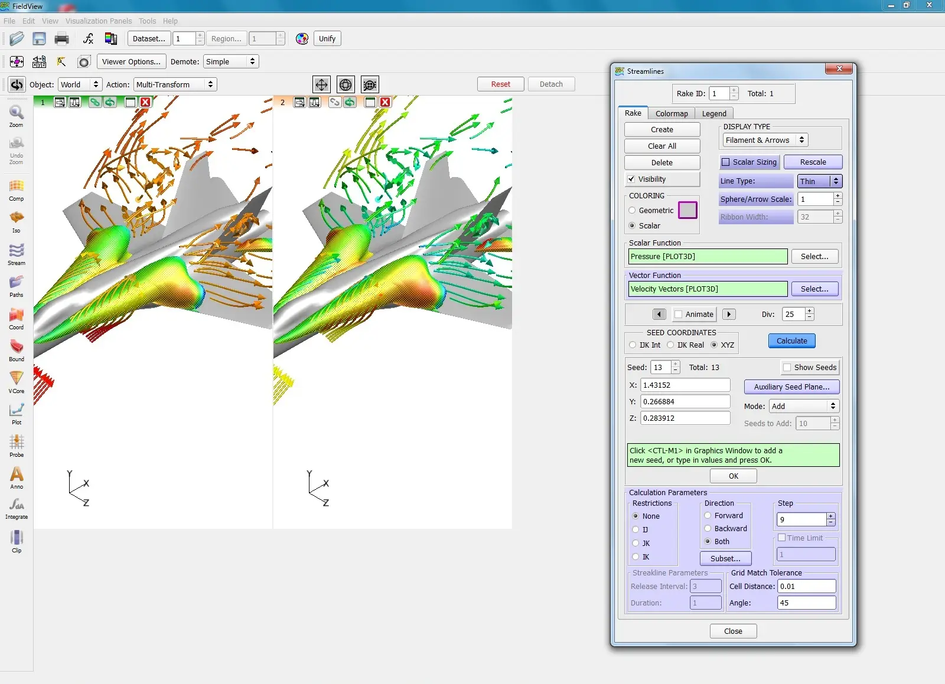The height and width of the screenshot is (684, 945).
Task: Click the Angle input field
Action: [x=806, y=603]
